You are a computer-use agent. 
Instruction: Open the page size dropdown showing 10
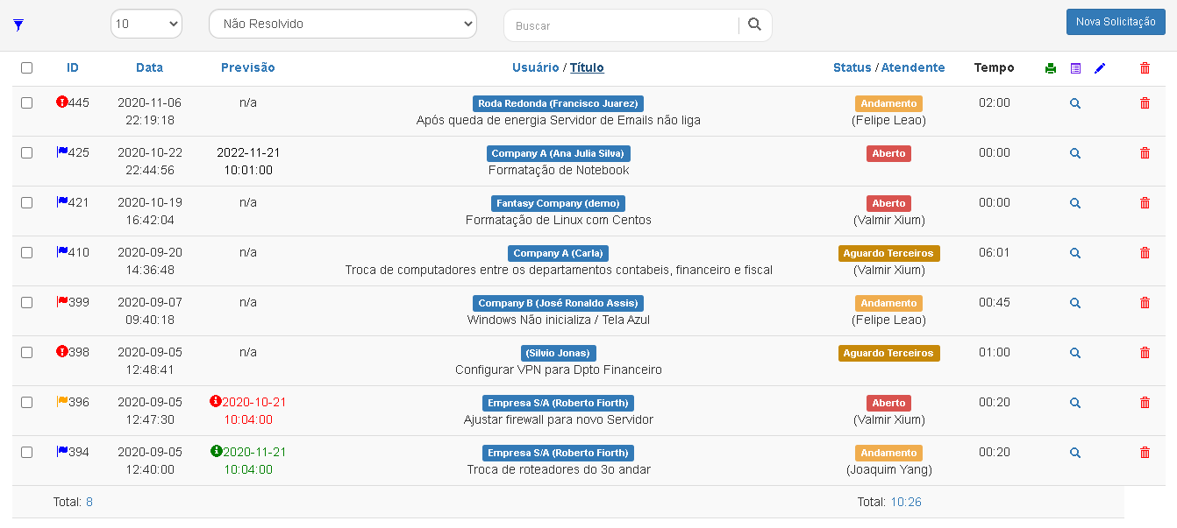(146, 24)
